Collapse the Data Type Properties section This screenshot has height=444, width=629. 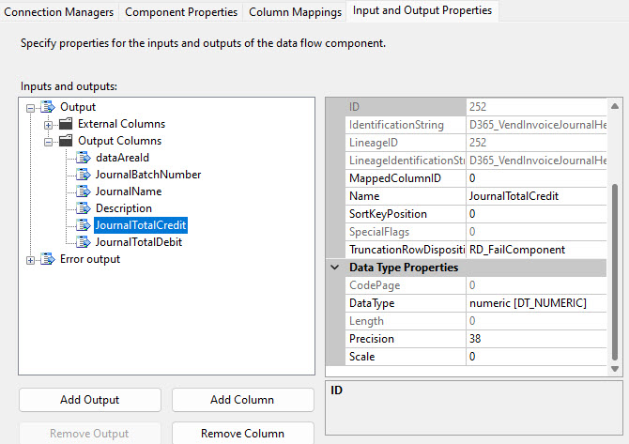(335, 268)
